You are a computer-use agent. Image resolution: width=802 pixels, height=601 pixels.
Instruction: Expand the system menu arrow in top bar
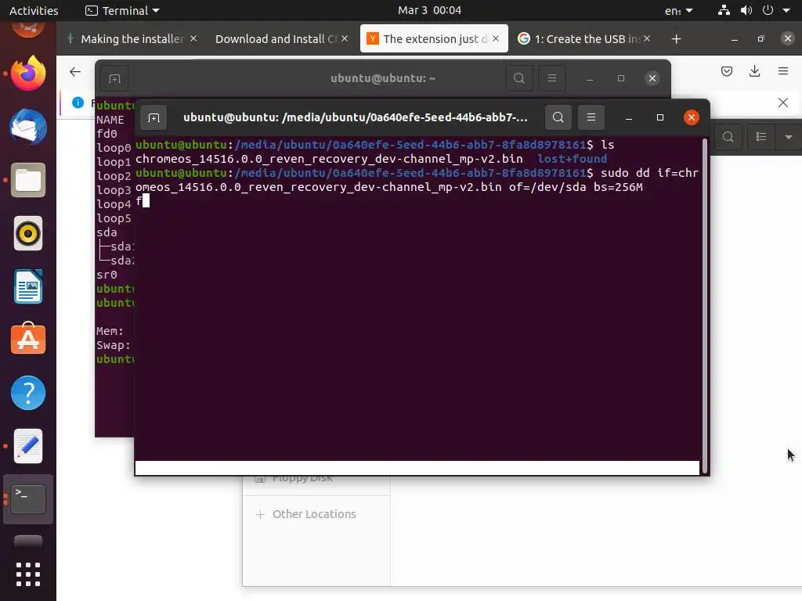point(786,10)
